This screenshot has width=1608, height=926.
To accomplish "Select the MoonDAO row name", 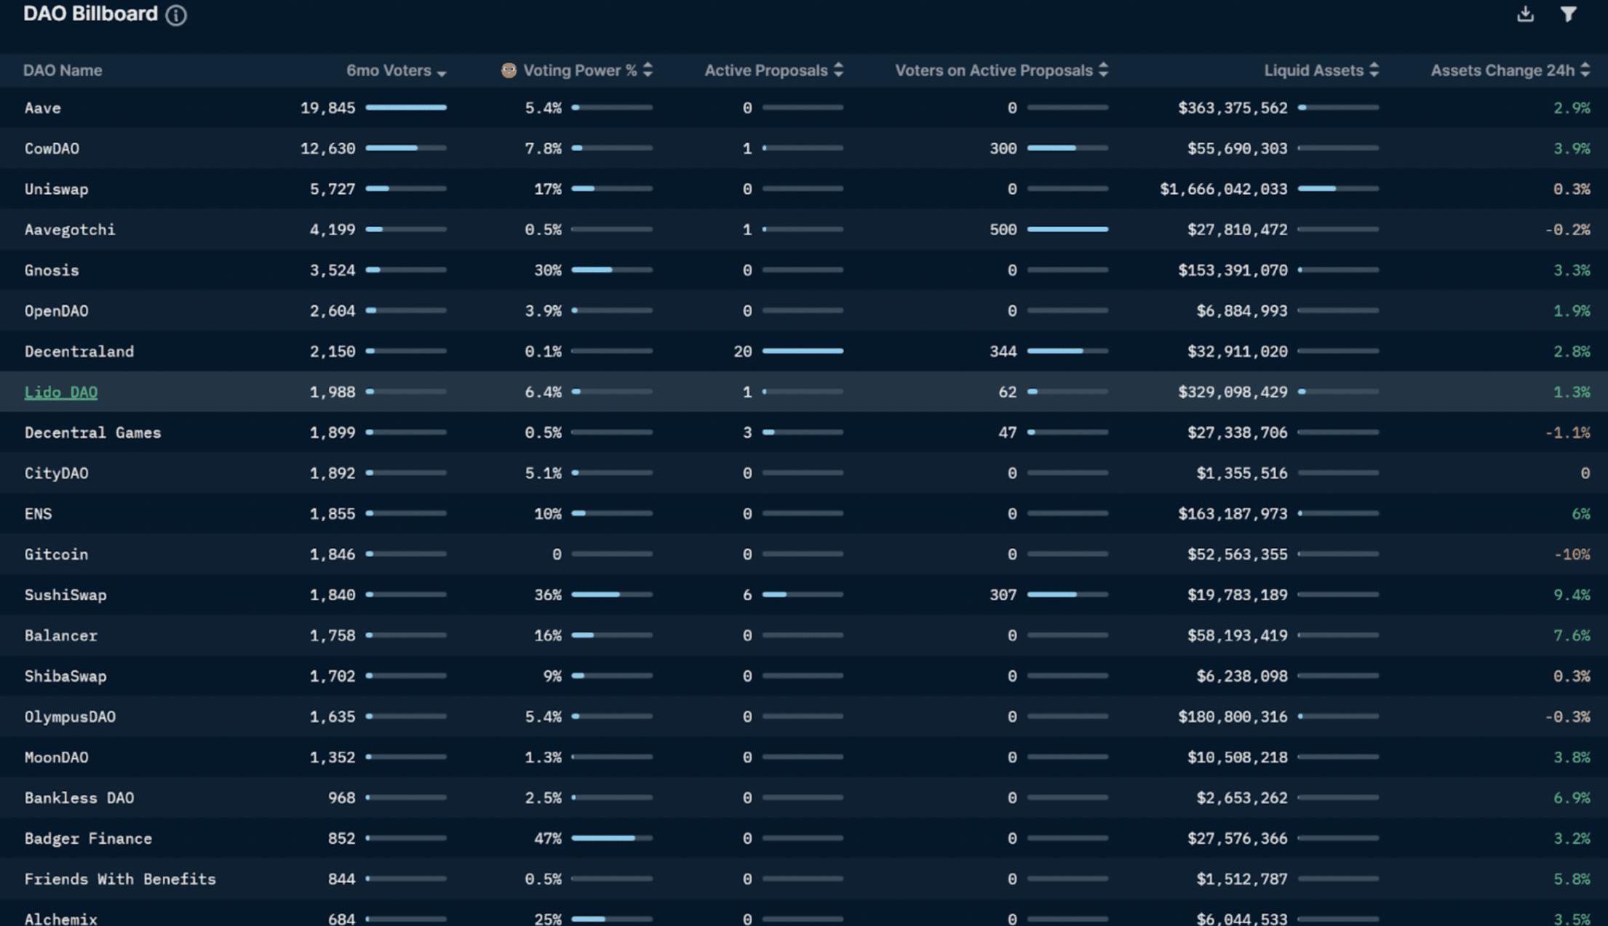I will pyautogui.click(x=56, y=757).
